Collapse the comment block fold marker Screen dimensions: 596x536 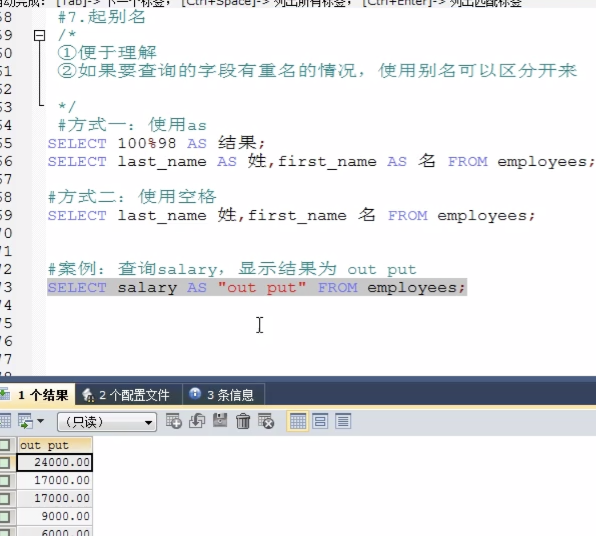pyautogui.click(x=40, y=35)
